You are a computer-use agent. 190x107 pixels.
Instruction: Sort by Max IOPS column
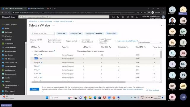pyautogui.click(x=140, y=47)
